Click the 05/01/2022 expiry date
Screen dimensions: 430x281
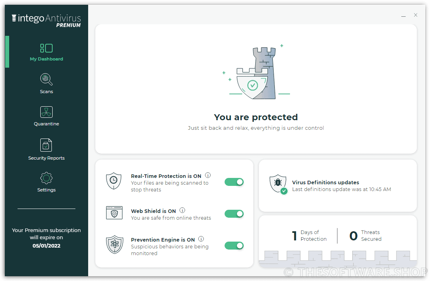point(46,246)
